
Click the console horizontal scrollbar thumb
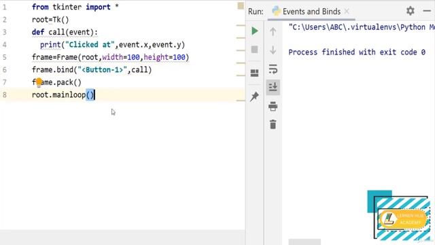[x=304, y=242]
